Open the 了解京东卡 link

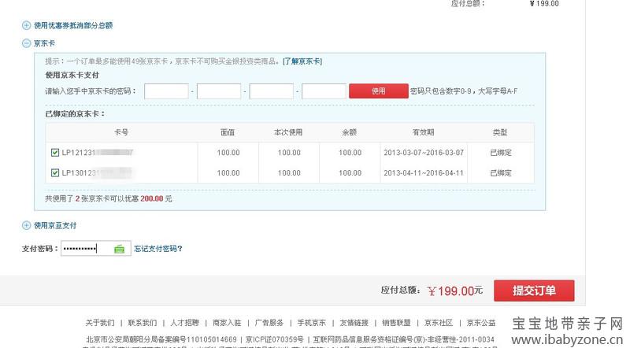(x=302, y=61)
